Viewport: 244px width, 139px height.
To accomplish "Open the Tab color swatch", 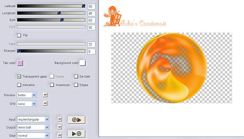I will (20, 63).
